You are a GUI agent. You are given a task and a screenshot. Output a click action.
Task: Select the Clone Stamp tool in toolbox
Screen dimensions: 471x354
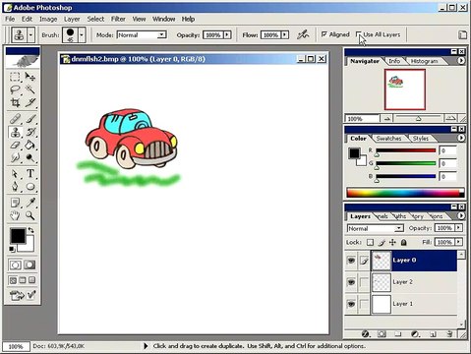tap(15, 132)
